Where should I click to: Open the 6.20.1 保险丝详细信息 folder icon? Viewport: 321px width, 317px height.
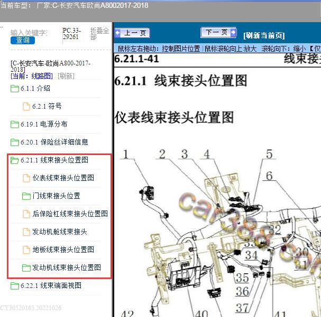click(x=14, y=142)
